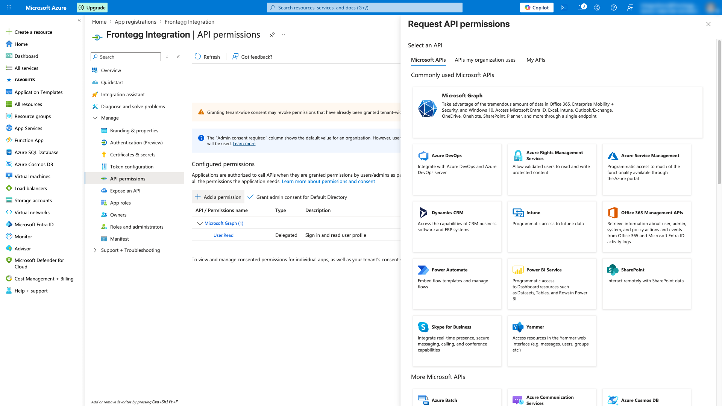Open portal settings gear

point(597,8)
